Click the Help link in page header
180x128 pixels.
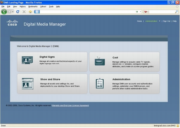click(x=175, y=21)
